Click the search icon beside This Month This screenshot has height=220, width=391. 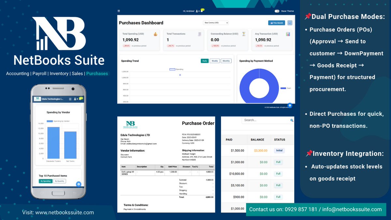(x=290, y=23)
